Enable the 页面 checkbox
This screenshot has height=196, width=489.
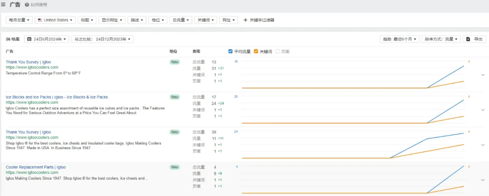[277, 51]
